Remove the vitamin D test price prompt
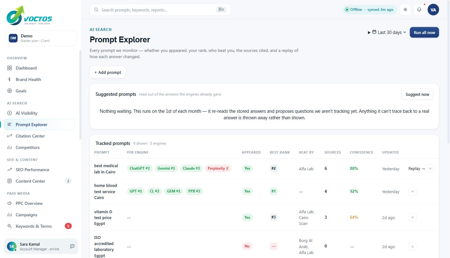Viewport: 450px width, 258px height. 412,217
